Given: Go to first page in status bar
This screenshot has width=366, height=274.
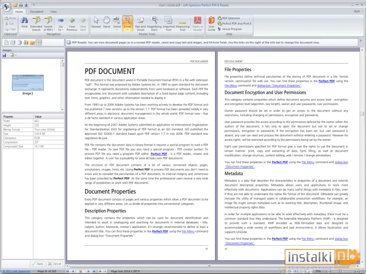Looking at the screenshot, I should pos(67,271).
